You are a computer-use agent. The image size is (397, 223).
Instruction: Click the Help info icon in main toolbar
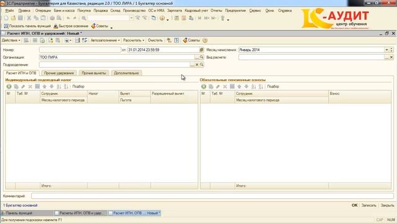(x=163, y=18)
